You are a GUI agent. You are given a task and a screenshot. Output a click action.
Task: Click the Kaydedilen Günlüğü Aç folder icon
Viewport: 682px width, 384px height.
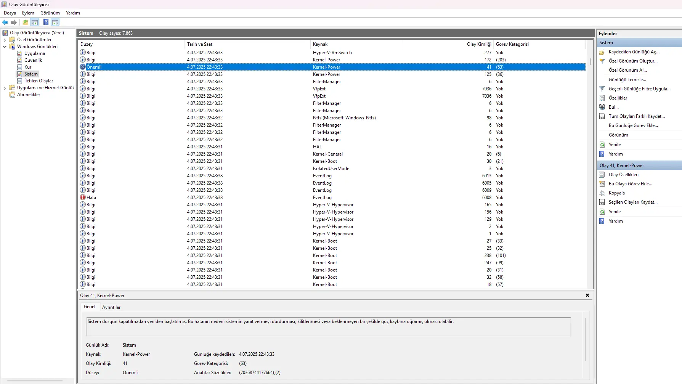602,52
